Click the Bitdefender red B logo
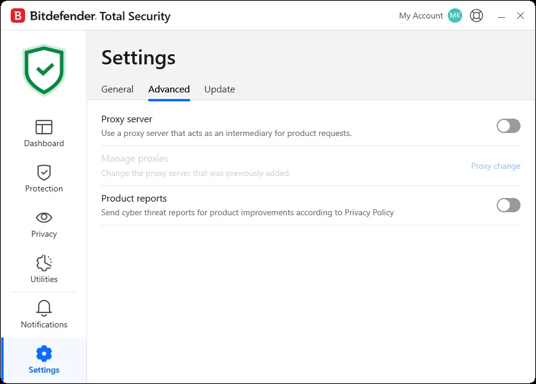Screen dimensions: 536x384 pyautogui.click(x=18, y=16)
